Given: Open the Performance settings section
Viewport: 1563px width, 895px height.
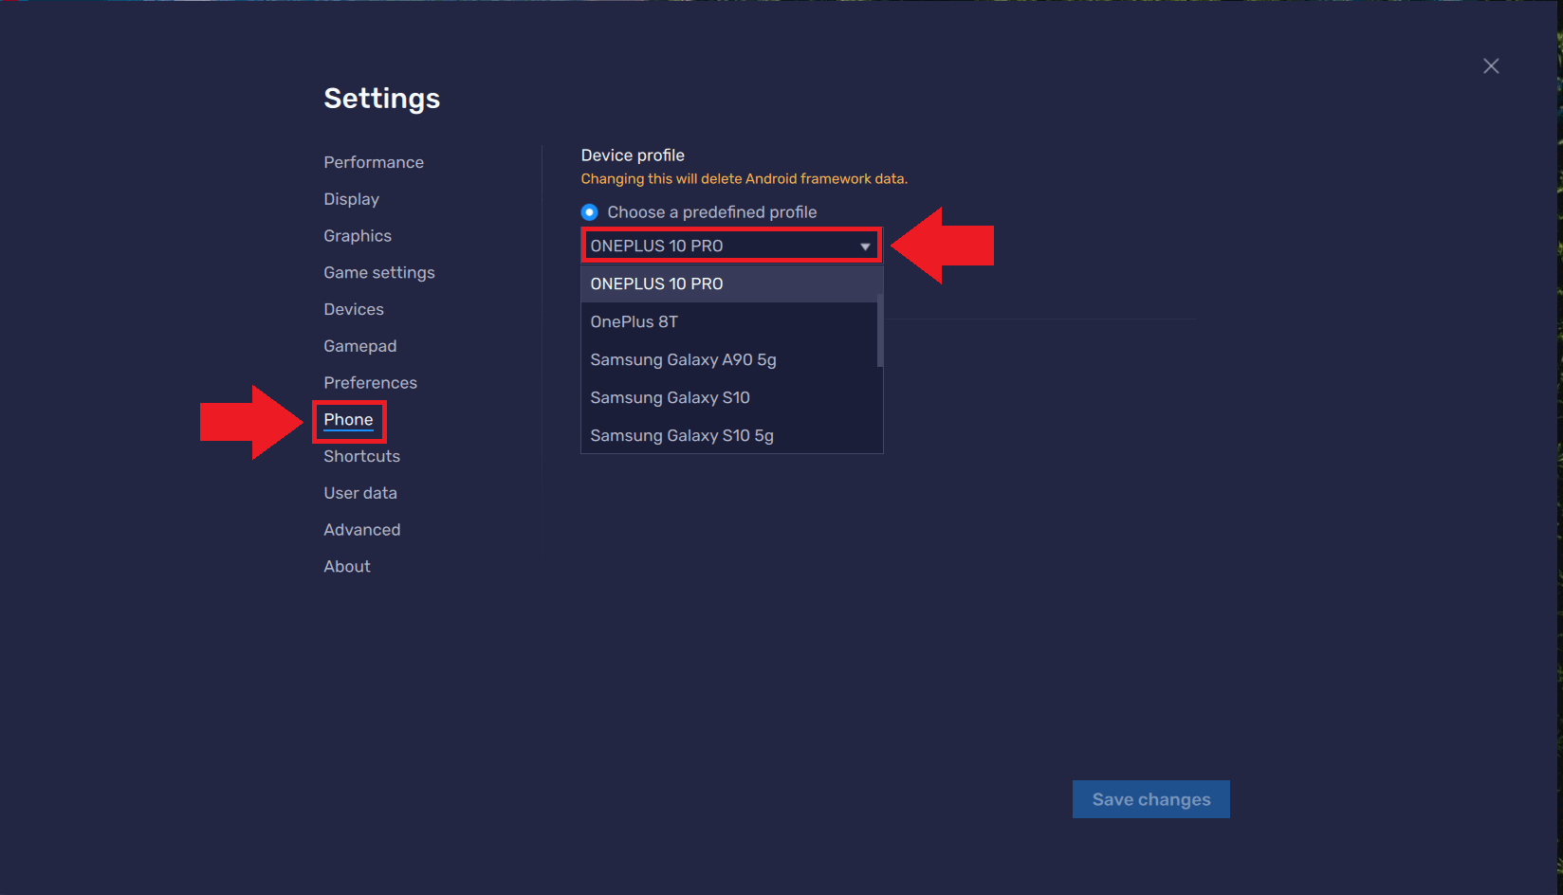Looking at the screenshot, I should pos(374,162).
